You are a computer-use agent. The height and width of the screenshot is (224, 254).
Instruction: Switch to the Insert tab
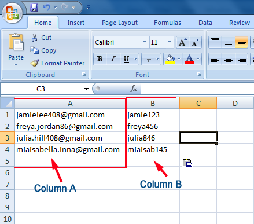[76, 23]
